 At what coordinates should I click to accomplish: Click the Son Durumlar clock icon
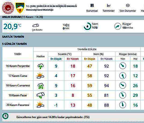128,5
